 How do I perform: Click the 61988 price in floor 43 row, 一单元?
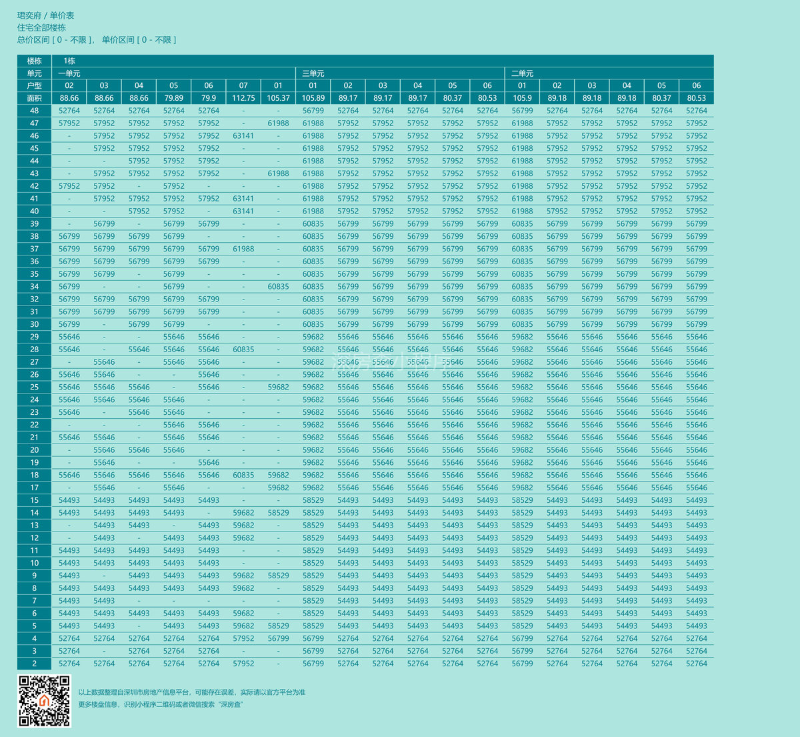coord(278,173)
